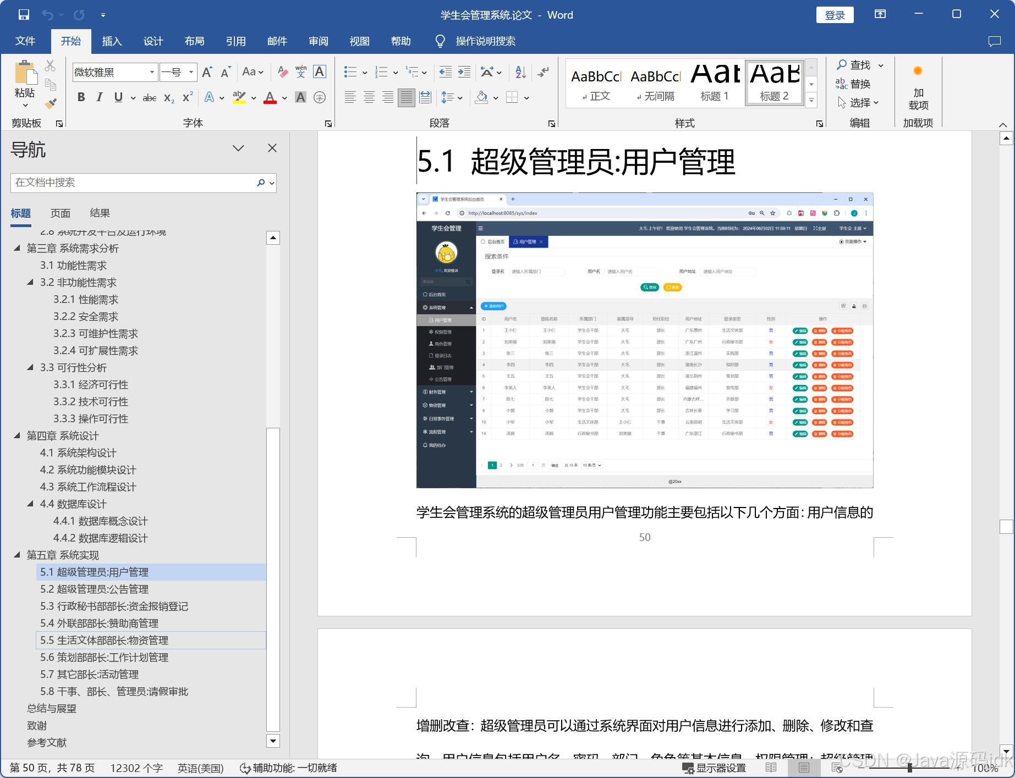This screenshot has height=778, width=1015.
Task: Open the 插入 ribbon tab
Action: pos(112,41)
